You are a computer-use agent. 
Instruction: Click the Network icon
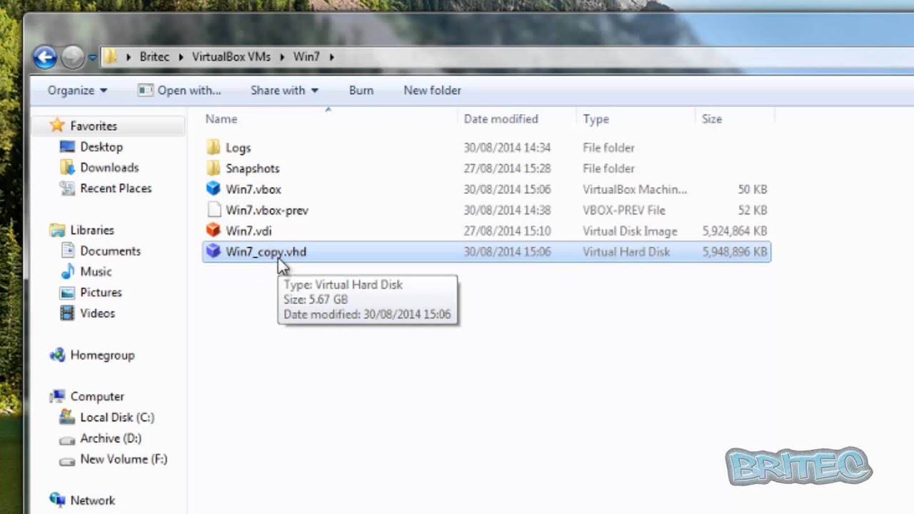[x=57, y=500]
